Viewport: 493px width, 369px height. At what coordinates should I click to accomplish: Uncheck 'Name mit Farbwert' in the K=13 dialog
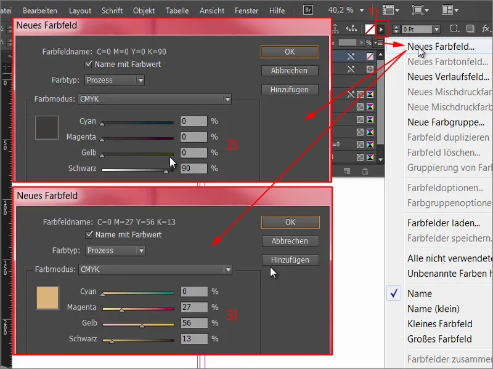click(x=89, y=235)
